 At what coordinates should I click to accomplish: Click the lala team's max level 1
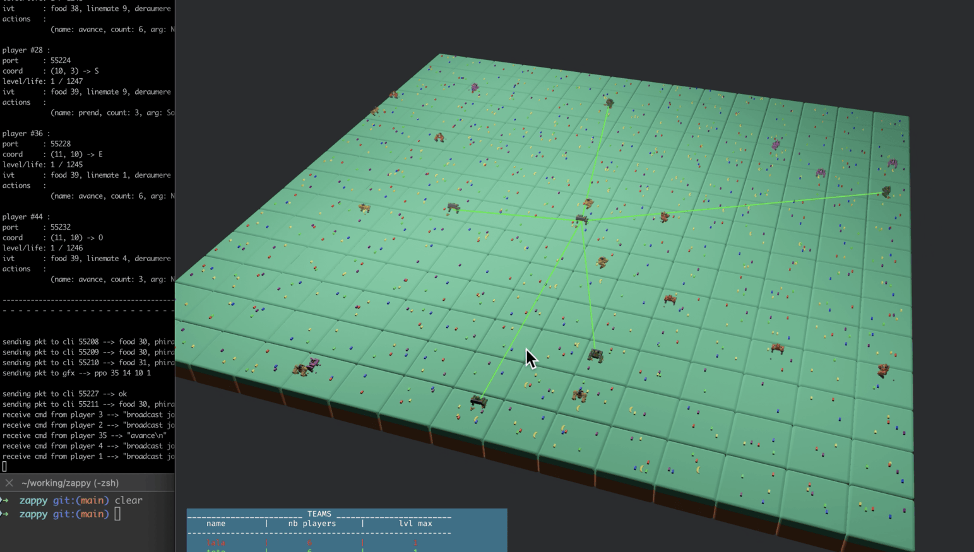415,543
